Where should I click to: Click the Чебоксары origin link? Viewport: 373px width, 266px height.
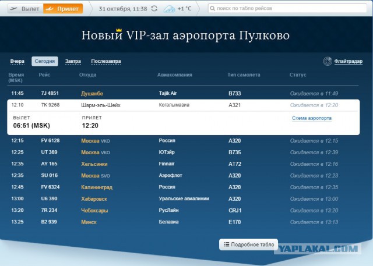[94, 211]
